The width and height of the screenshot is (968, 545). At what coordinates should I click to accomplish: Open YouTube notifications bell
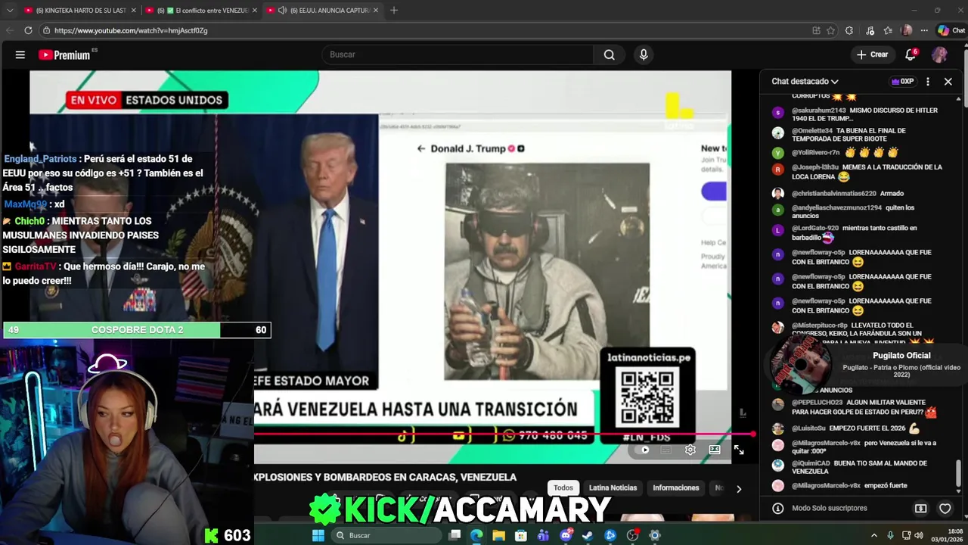click(911, 54)
